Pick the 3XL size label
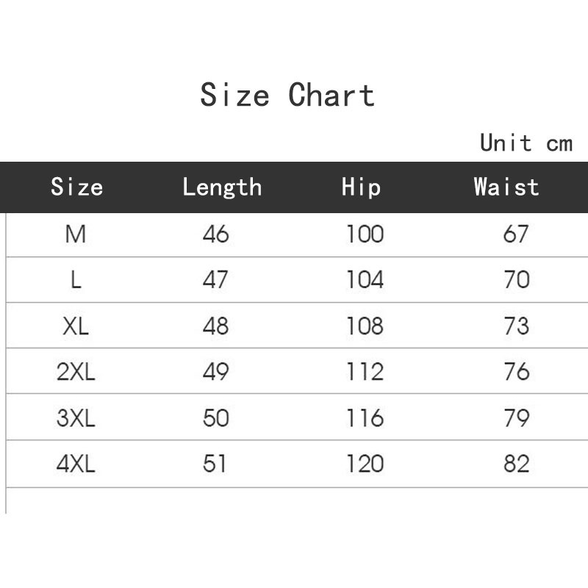Screen dimensions: 588x588 click(x=76, y=418)
